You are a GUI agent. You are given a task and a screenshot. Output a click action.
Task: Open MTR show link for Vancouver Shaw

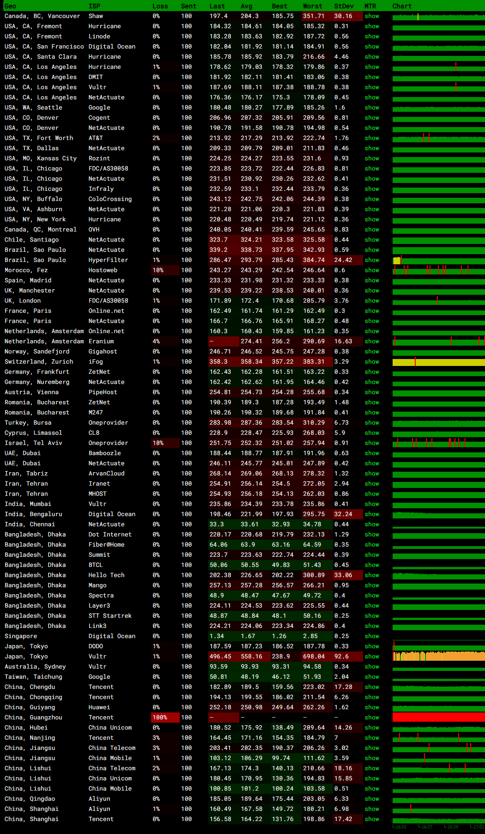click(371, 16)
